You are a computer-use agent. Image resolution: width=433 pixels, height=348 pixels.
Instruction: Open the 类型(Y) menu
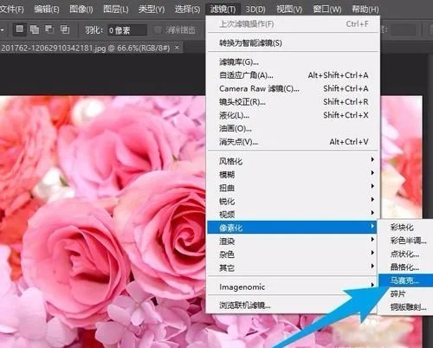tap(151, 10)
